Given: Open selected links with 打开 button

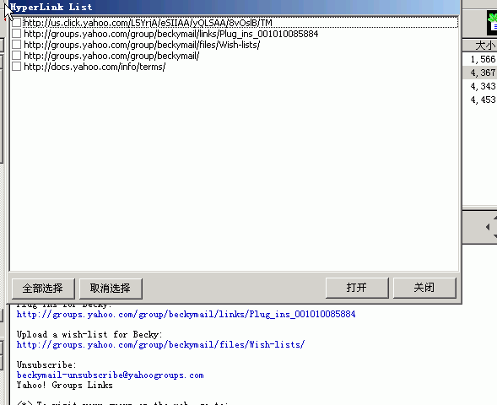Looking at the screenshot, I should coord(357,288).
